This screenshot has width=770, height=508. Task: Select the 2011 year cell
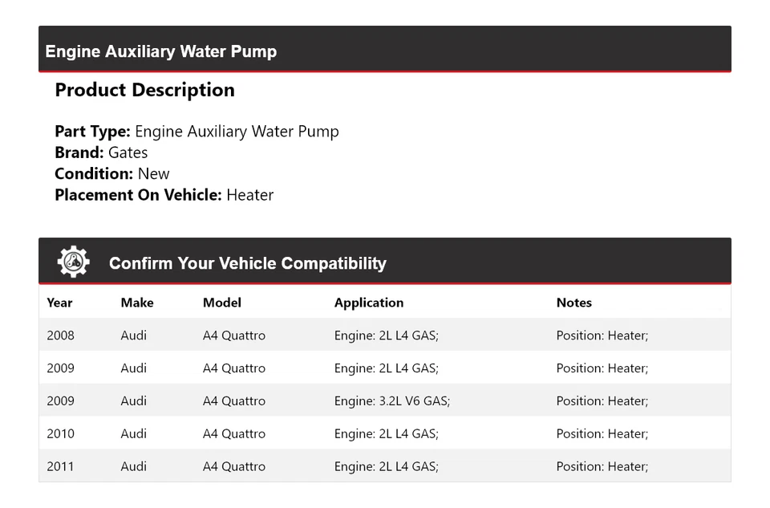click(x=60, y=466)
